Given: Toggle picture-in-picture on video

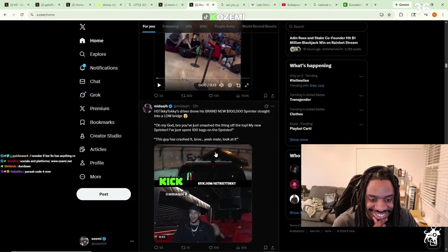Looking at the screenshot, I should 238,85.
